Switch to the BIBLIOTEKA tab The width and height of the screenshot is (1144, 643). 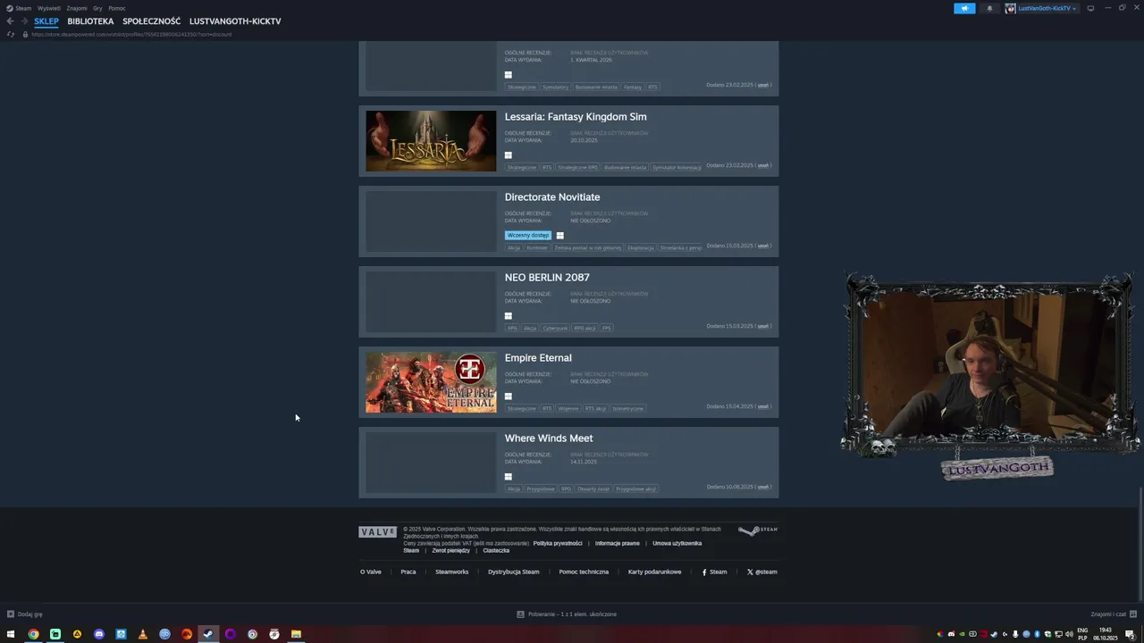point(90,21)
